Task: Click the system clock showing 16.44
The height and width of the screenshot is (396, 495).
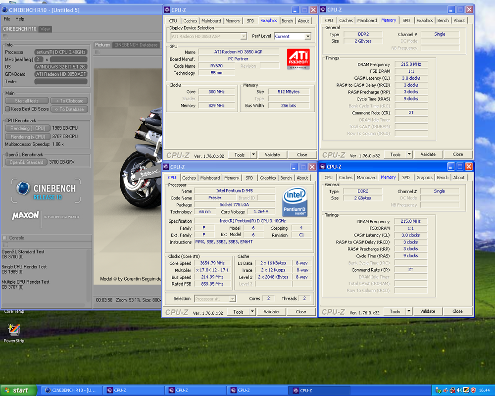Action: point(484,391)
